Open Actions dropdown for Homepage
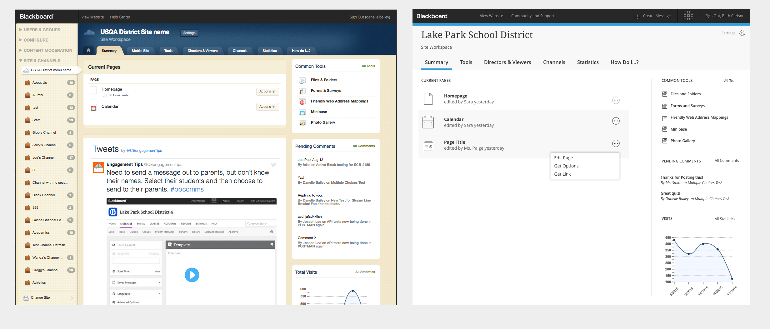This screenshot has width=770, height=329. [267, 92]
